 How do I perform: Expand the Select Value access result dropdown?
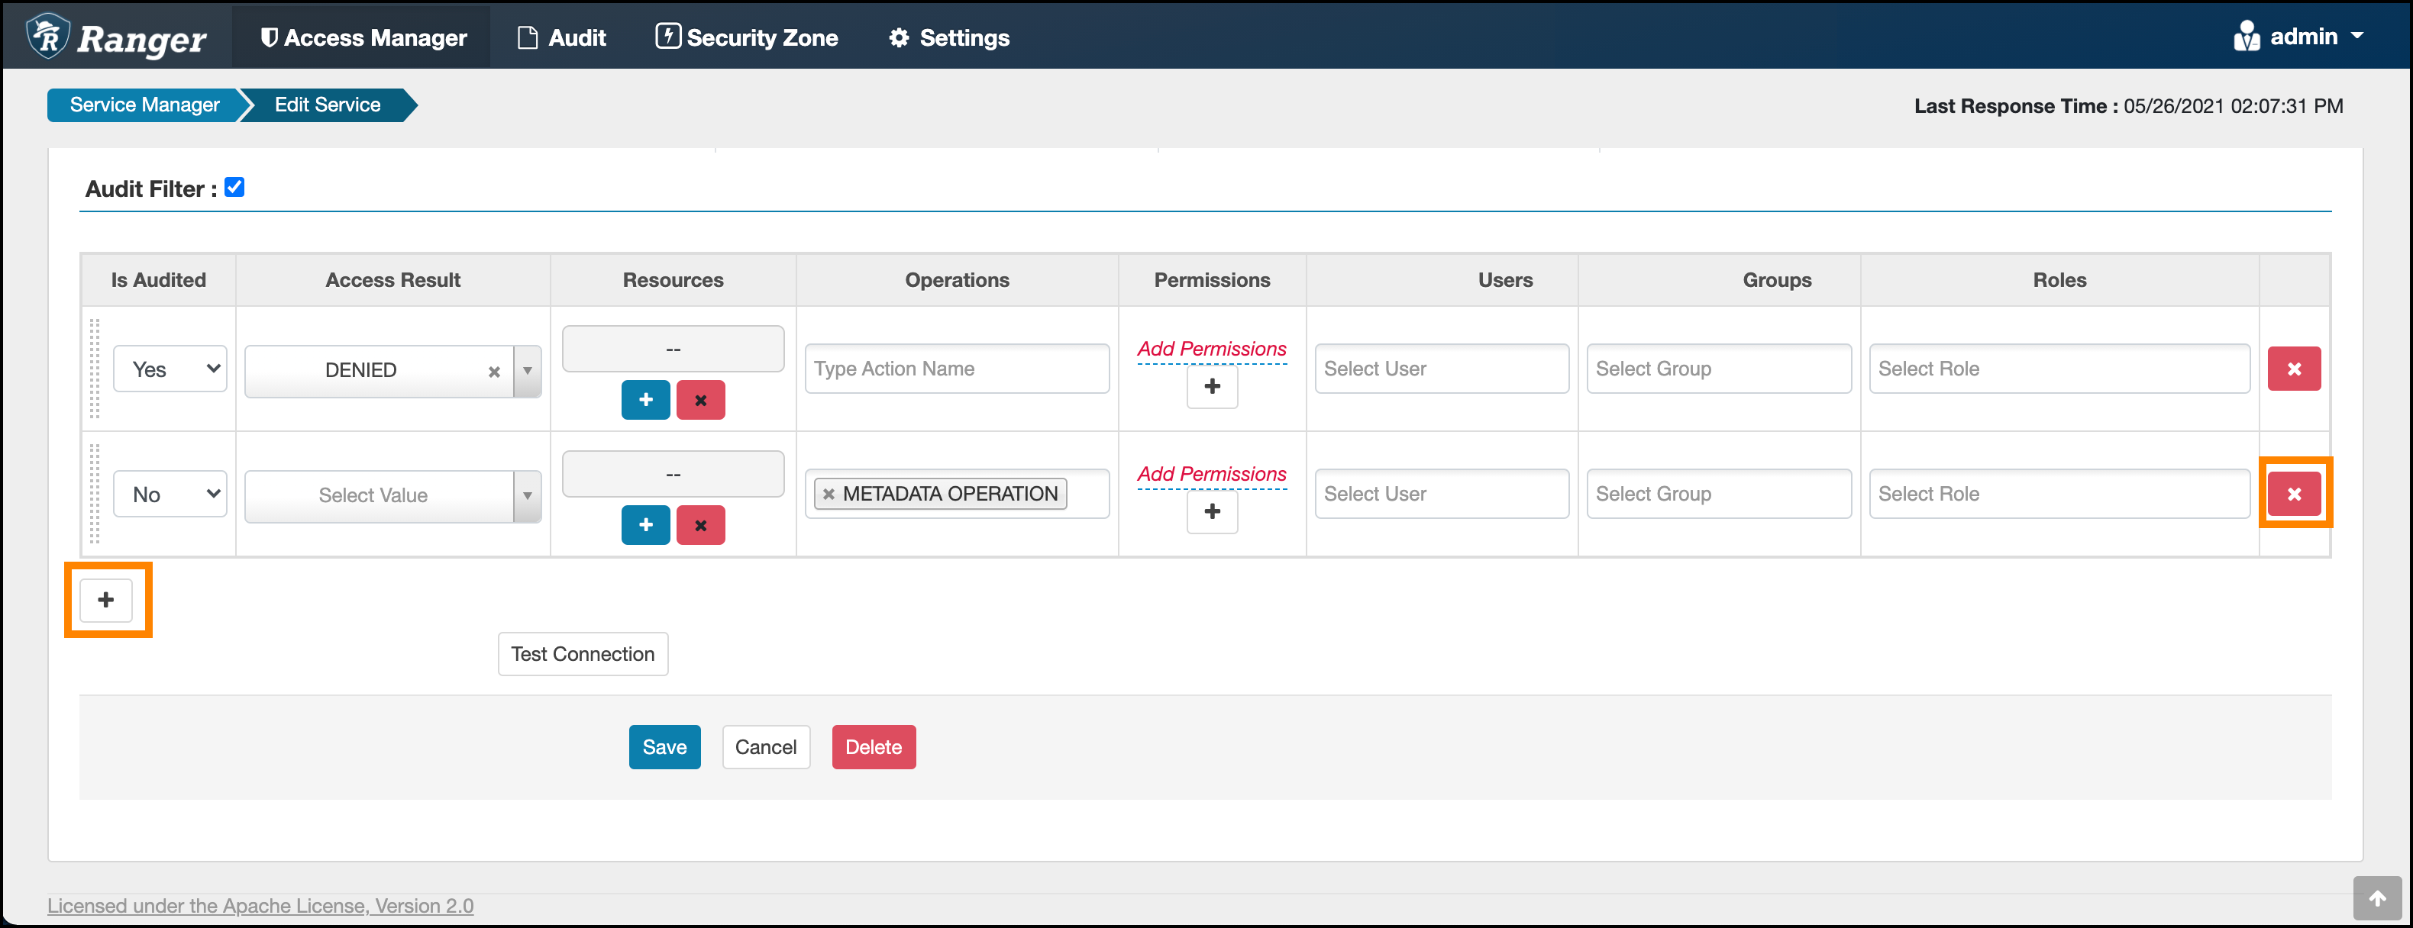point(528,495)
